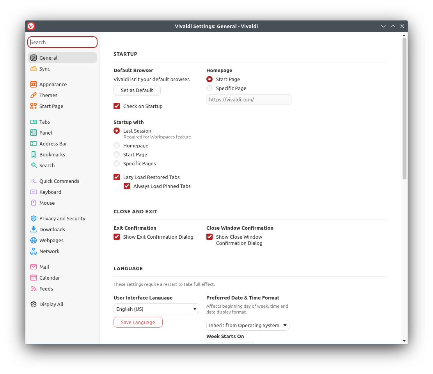Click the Feeds RSS icon
The image size is (433, 374).
click(34, 289)
